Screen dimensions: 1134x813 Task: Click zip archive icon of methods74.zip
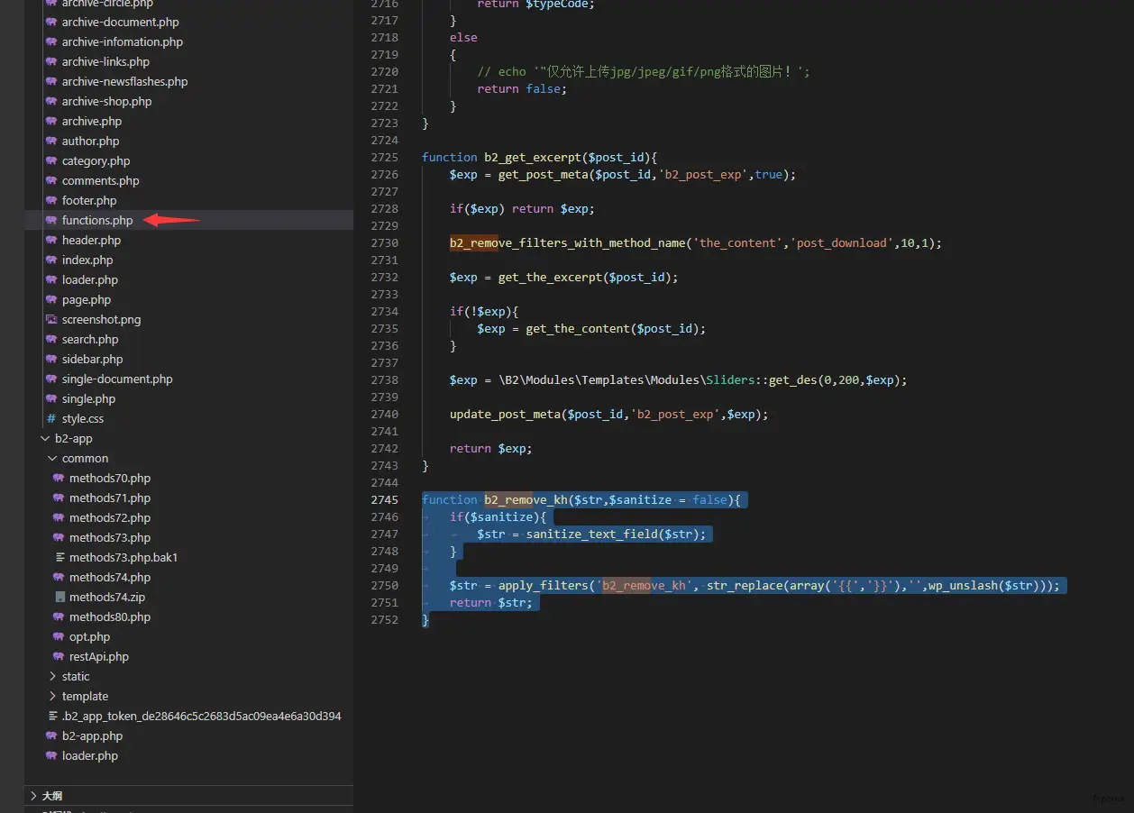[x=59, y=597]
